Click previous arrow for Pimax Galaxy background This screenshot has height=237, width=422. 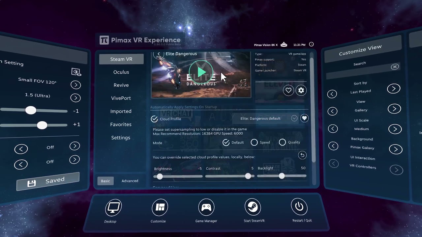tap(333, 146)
